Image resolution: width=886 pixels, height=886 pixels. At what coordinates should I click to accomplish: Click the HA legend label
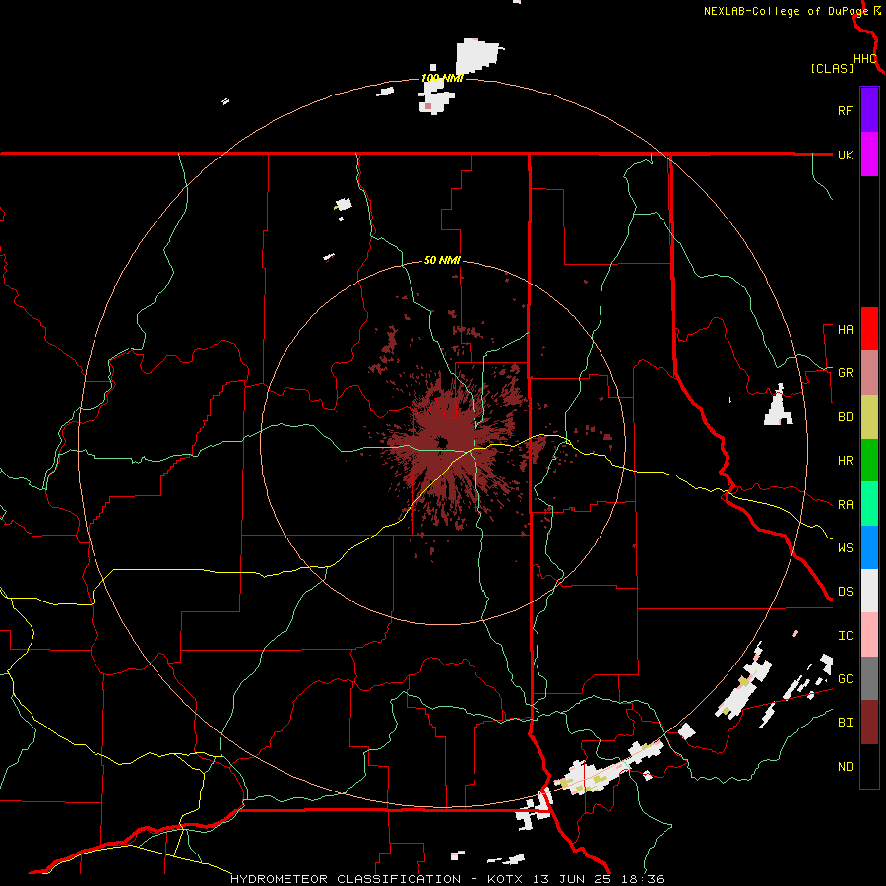[845, 330]
